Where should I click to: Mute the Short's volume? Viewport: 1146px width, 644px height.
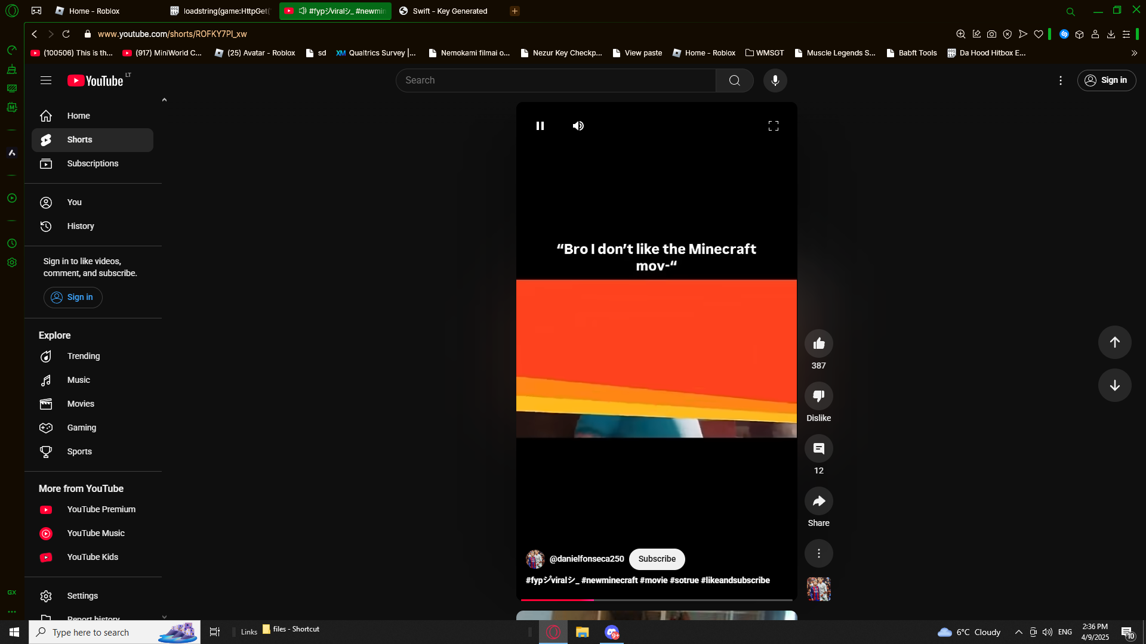(578, 126)
